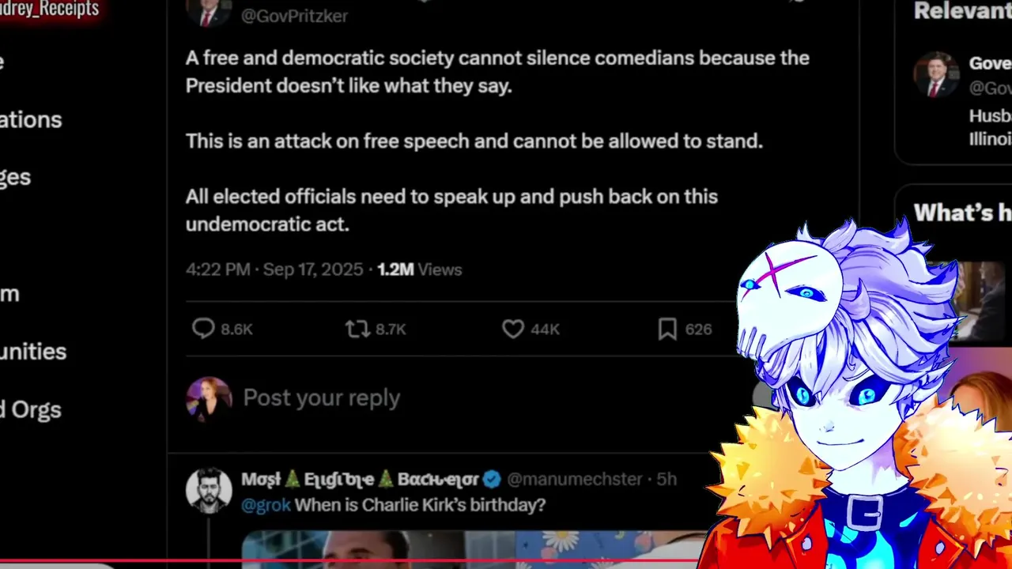Open the image attached to the grok reply
Screen dimensions: 1012x569
pos(474,549)
